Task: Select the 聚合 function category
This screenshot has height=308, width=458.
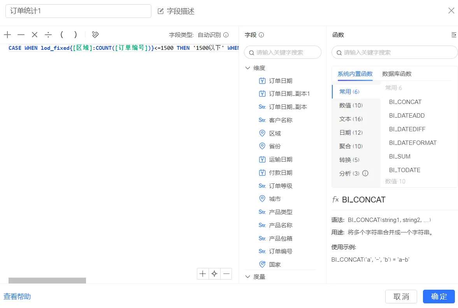Action: pos(351,146)
